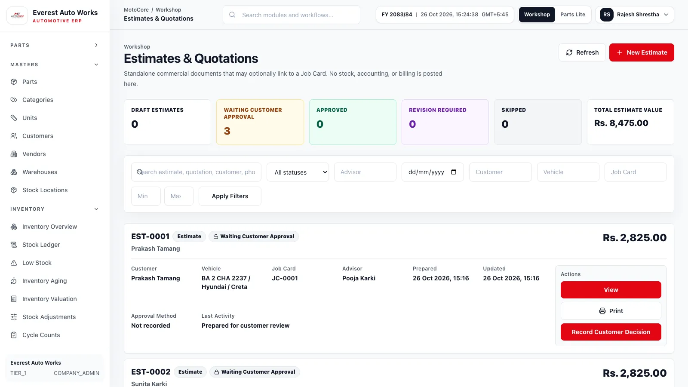Click the Everest Auto Works logo
Screen dimensions: 688x387
pyautogui.click(x=17, y=15)
